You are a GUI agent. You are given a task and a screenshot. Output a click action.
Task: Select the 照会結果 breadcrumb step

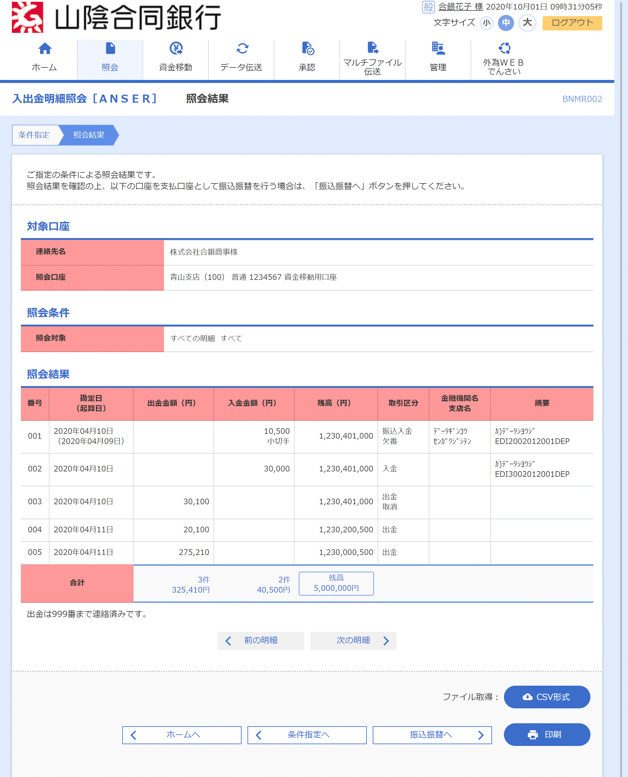tap(89, 135)
